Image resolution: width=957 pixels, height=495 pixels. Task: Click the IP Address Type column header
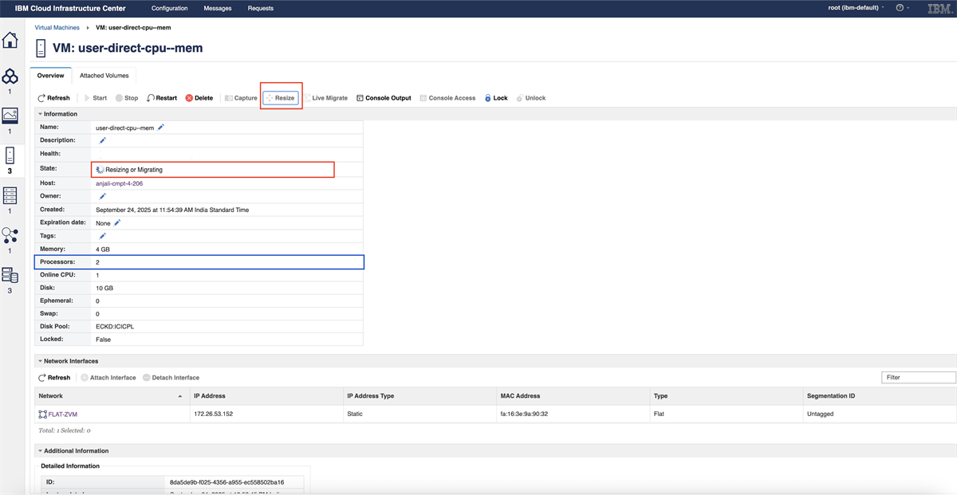pos(418,395)
